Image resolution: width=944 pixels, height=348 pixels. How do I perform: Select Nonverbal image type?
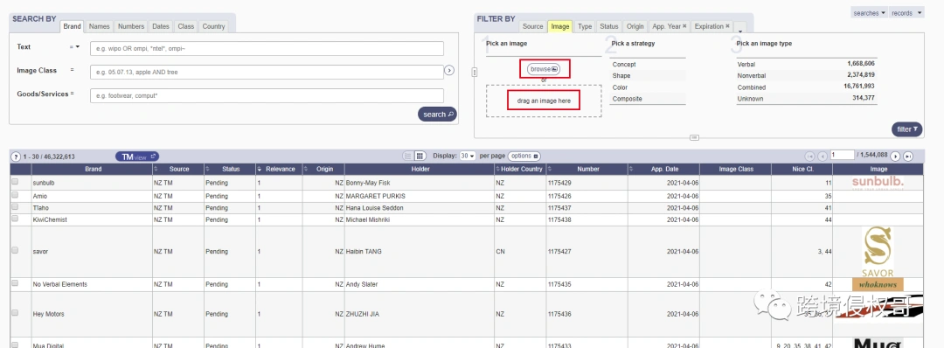tap(806, 75)
